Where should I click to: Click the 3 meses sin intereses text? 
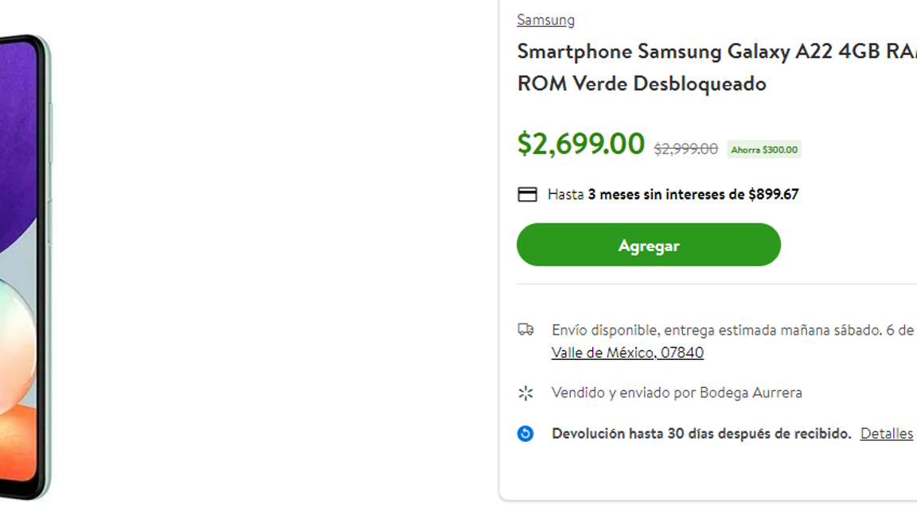click(x=661, y=194)
